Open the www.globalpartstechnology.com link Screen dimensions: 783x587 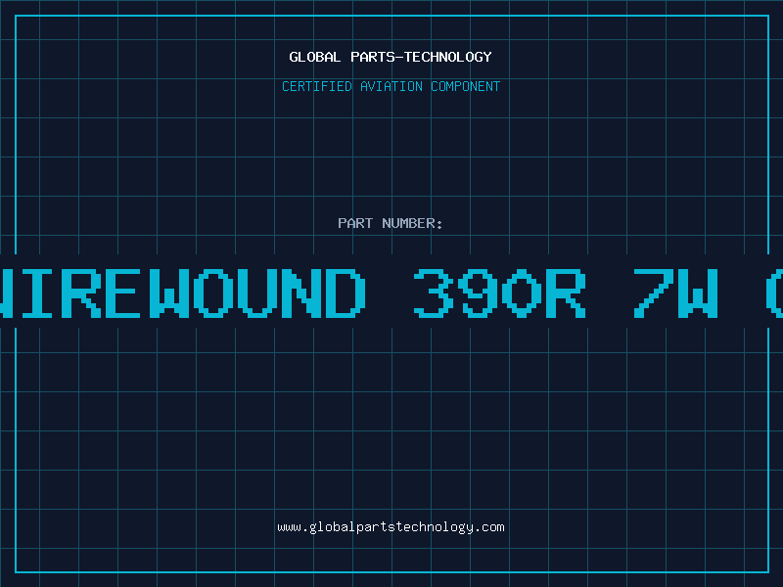(x=391, y=527)
